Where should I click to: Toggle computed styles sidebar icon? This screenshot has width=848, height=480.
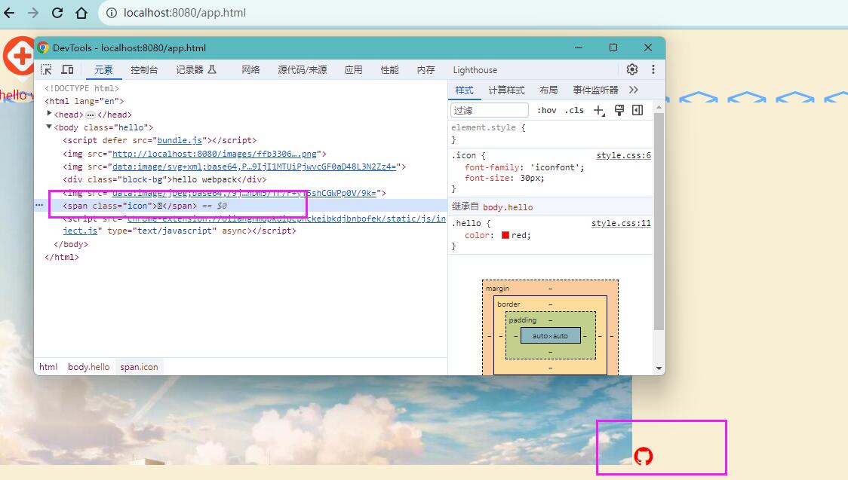pyautogui.click(x=638, y=110)
